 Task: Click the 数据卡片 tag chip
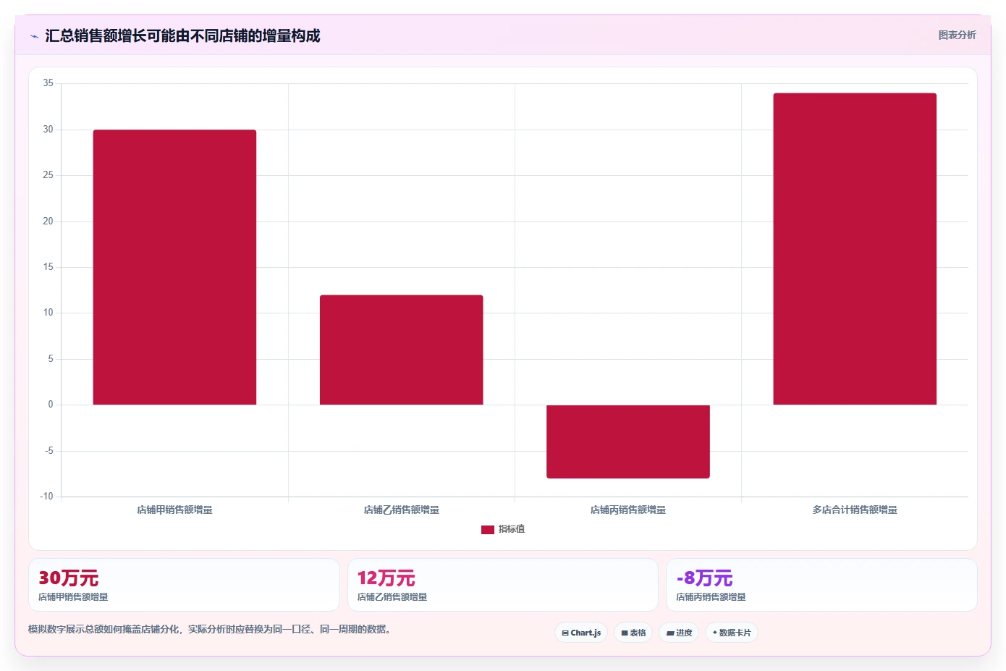pos(732,633)
